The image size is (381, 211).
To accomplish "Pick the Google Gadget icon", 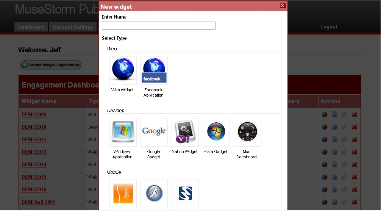I will (154, 132).
